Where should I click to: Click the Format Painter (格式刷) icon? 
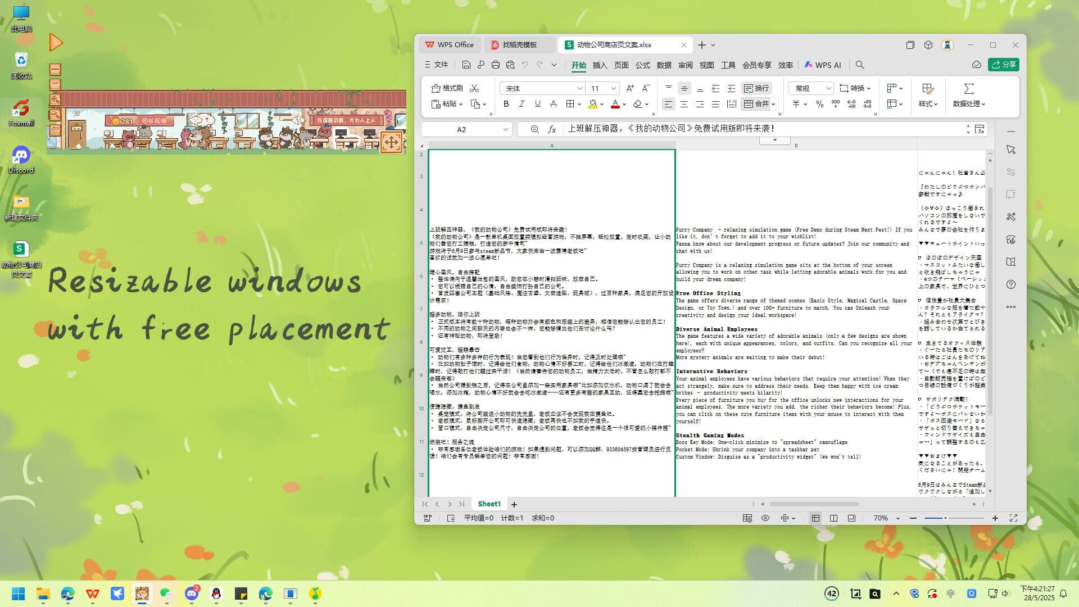point(436,88)
